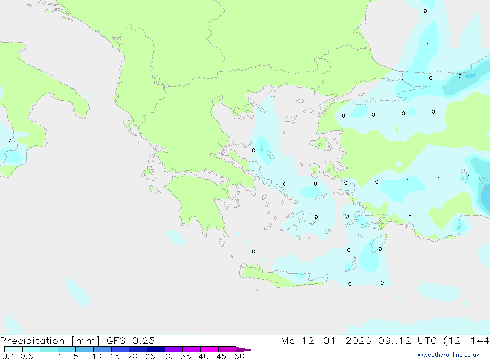Select the 25–30 mm dark blue legend swatch
The height and width of the screenshot is (359, 490).
point(156,349)
